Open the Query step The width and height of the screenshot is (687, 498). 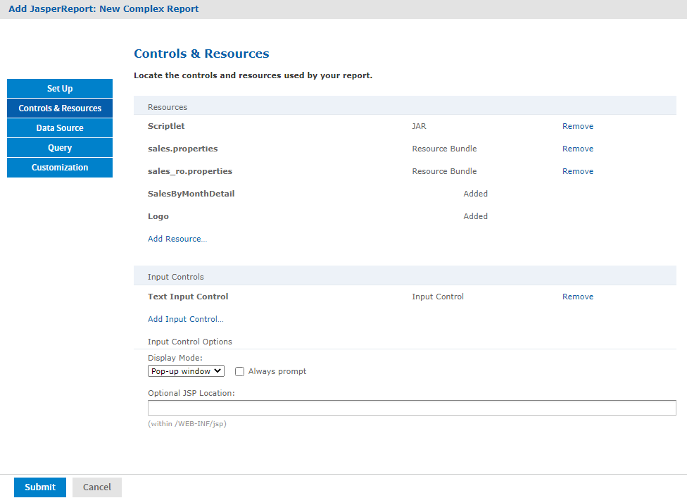tap(60, 148)
